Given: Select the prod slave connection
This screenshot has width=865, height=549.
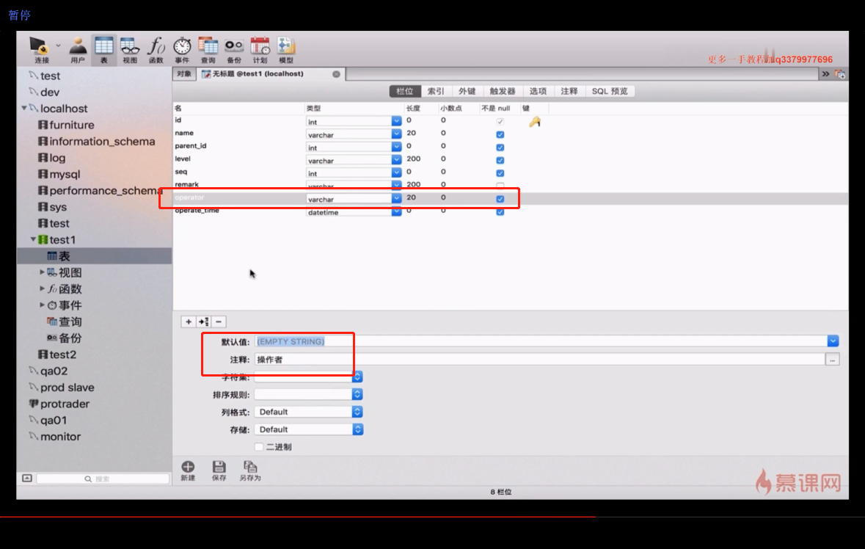Looking at the screenshot, I should coord(62,388).
